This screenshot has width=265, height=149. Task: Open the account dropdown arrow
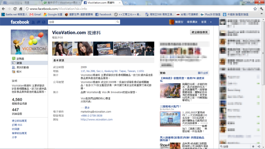211,22
